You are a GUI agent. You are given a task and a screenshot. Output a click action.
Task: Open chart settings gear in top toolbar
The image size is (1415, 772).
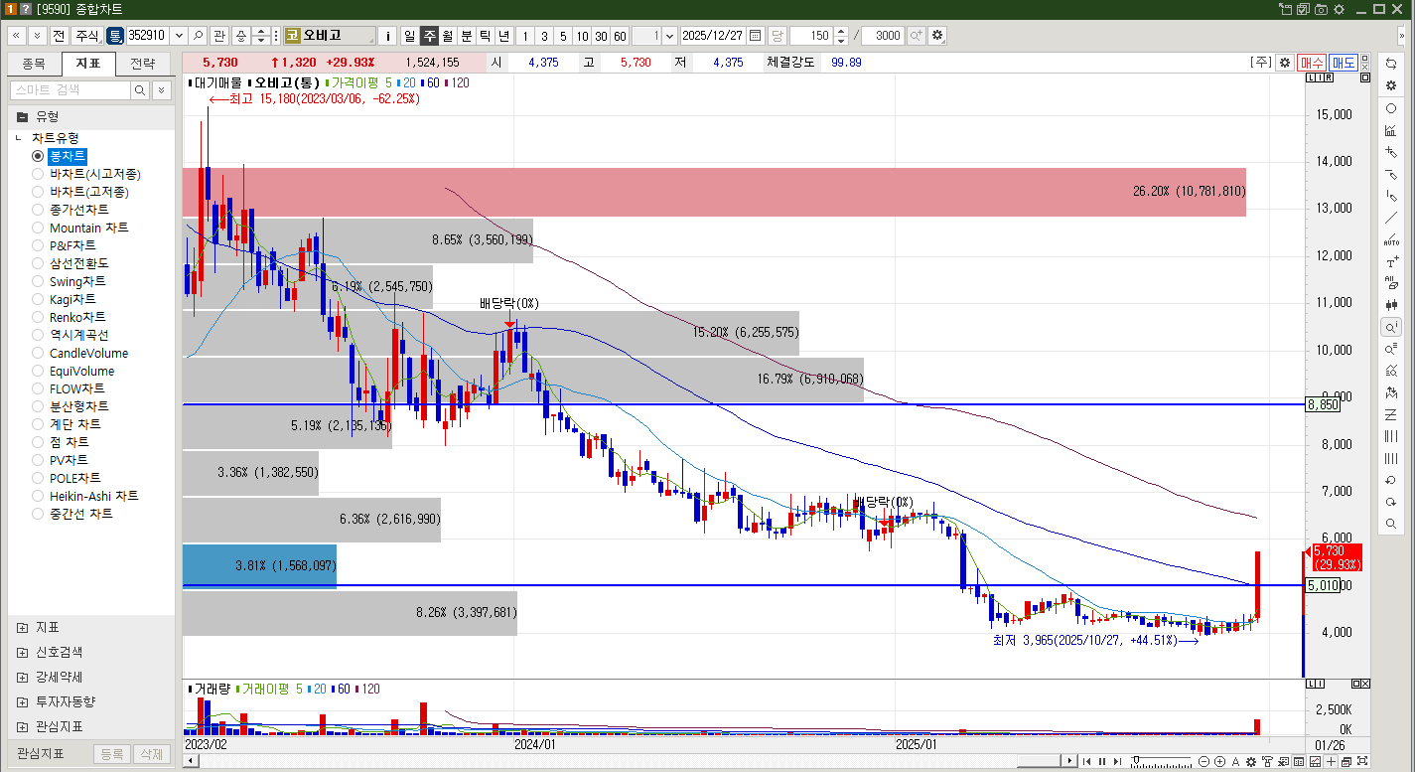[936, 36]
